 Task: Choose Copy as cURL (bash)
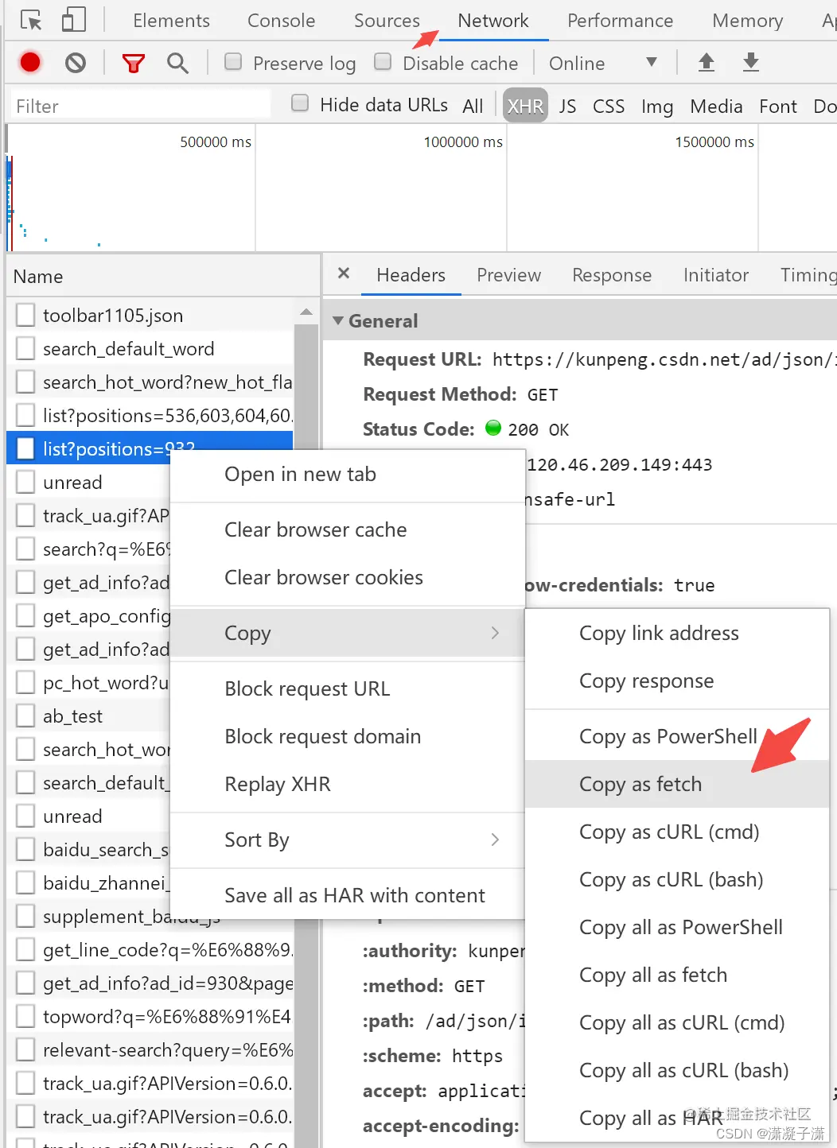coord(677,879)
